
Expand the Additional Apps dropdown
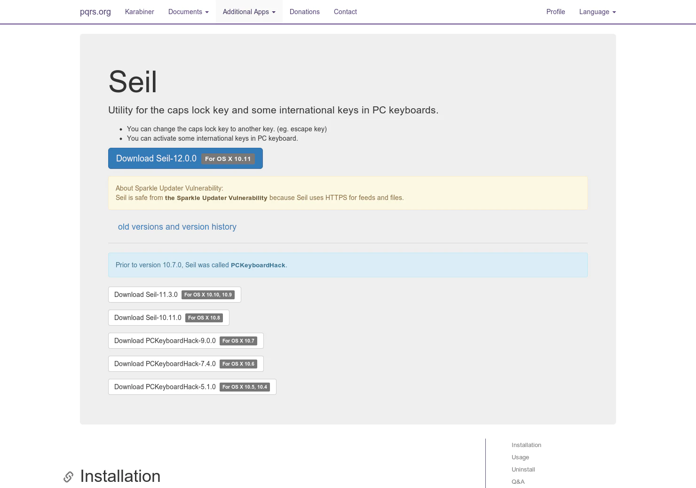(249, 12)
